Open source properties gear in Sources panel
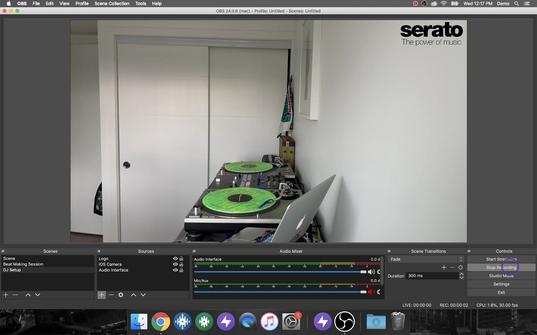Viewport: 537px width, 335px height. tap(121, 295)
